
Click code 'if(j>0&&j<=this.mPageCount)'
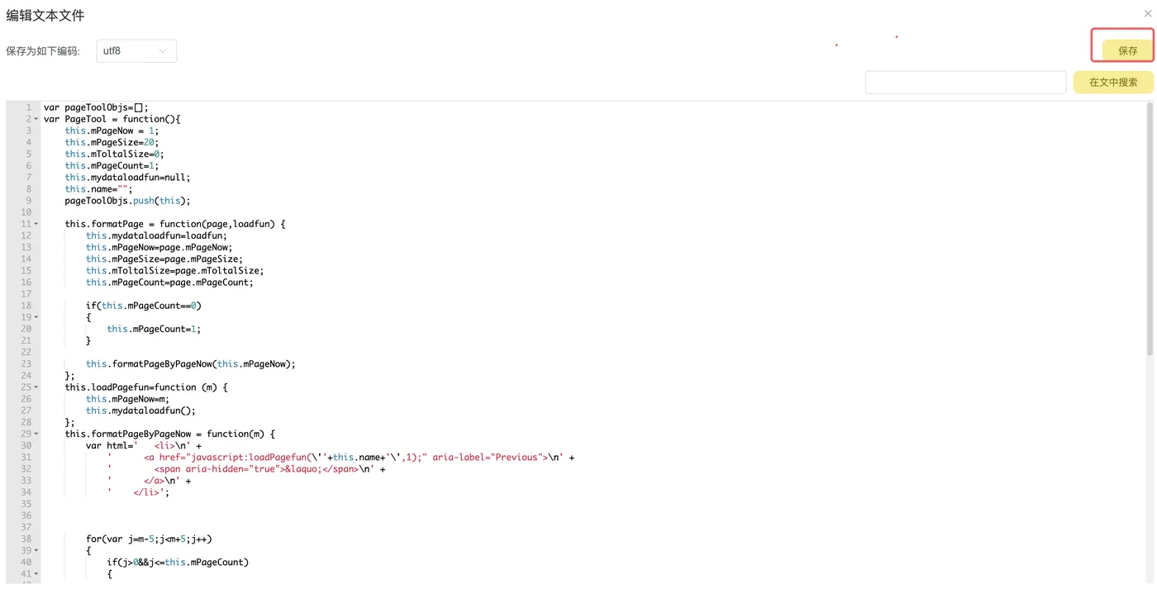point(178,562)
